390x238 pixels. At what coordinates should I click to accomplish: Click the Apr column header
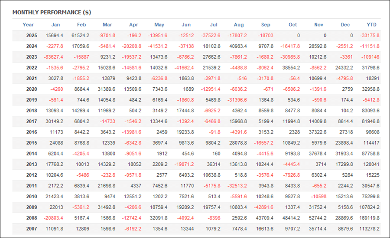tap(133, 25)
